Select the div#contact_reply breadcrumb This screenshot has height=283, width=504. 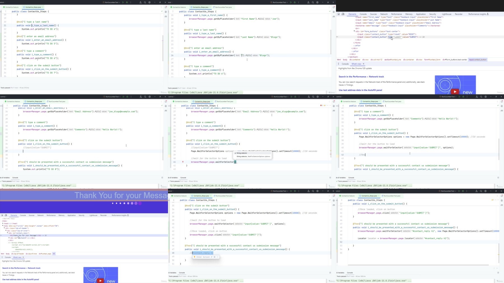(45, 254)
